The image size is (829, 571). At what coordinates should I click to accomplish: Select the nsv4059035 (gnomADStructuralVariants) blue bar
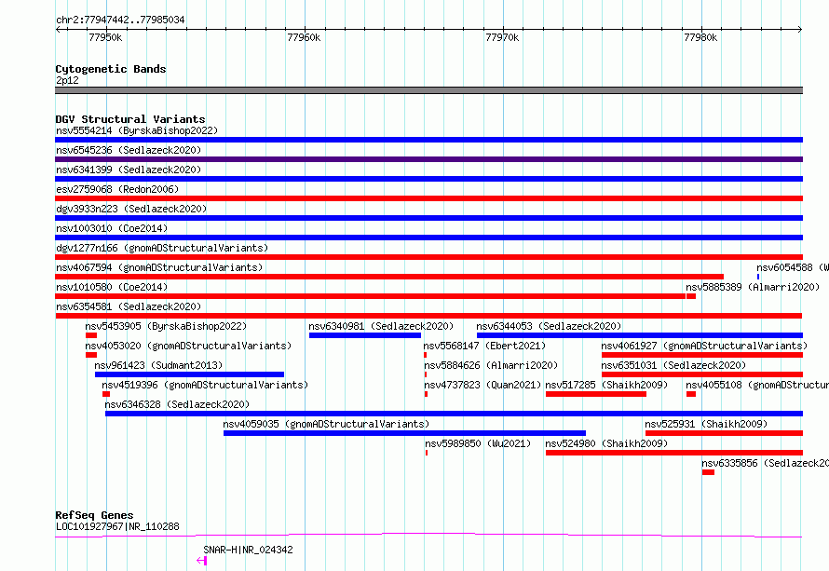pos(404,433)
